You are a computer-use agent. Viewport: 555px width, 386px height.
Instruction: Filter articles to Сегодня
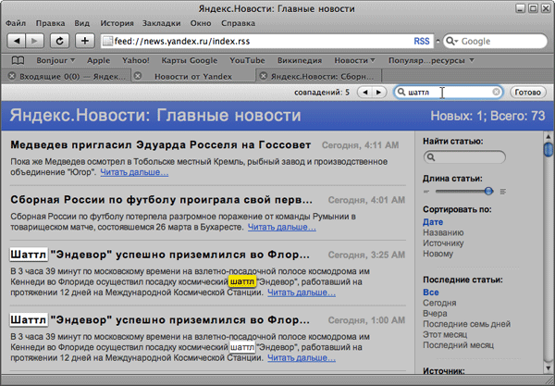[439, 303]
